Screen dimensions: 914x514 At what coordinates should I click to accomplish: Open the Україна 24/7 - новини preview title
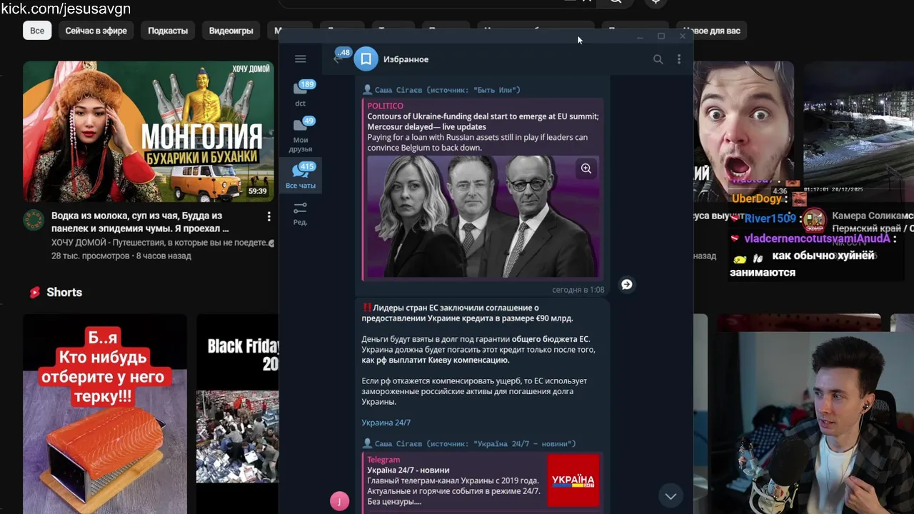tap(408, 470)
